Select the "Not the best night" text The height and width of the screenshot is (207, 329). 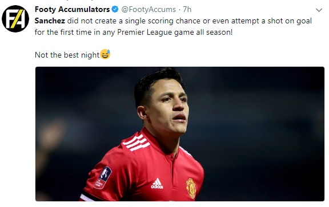pos(67,55)
